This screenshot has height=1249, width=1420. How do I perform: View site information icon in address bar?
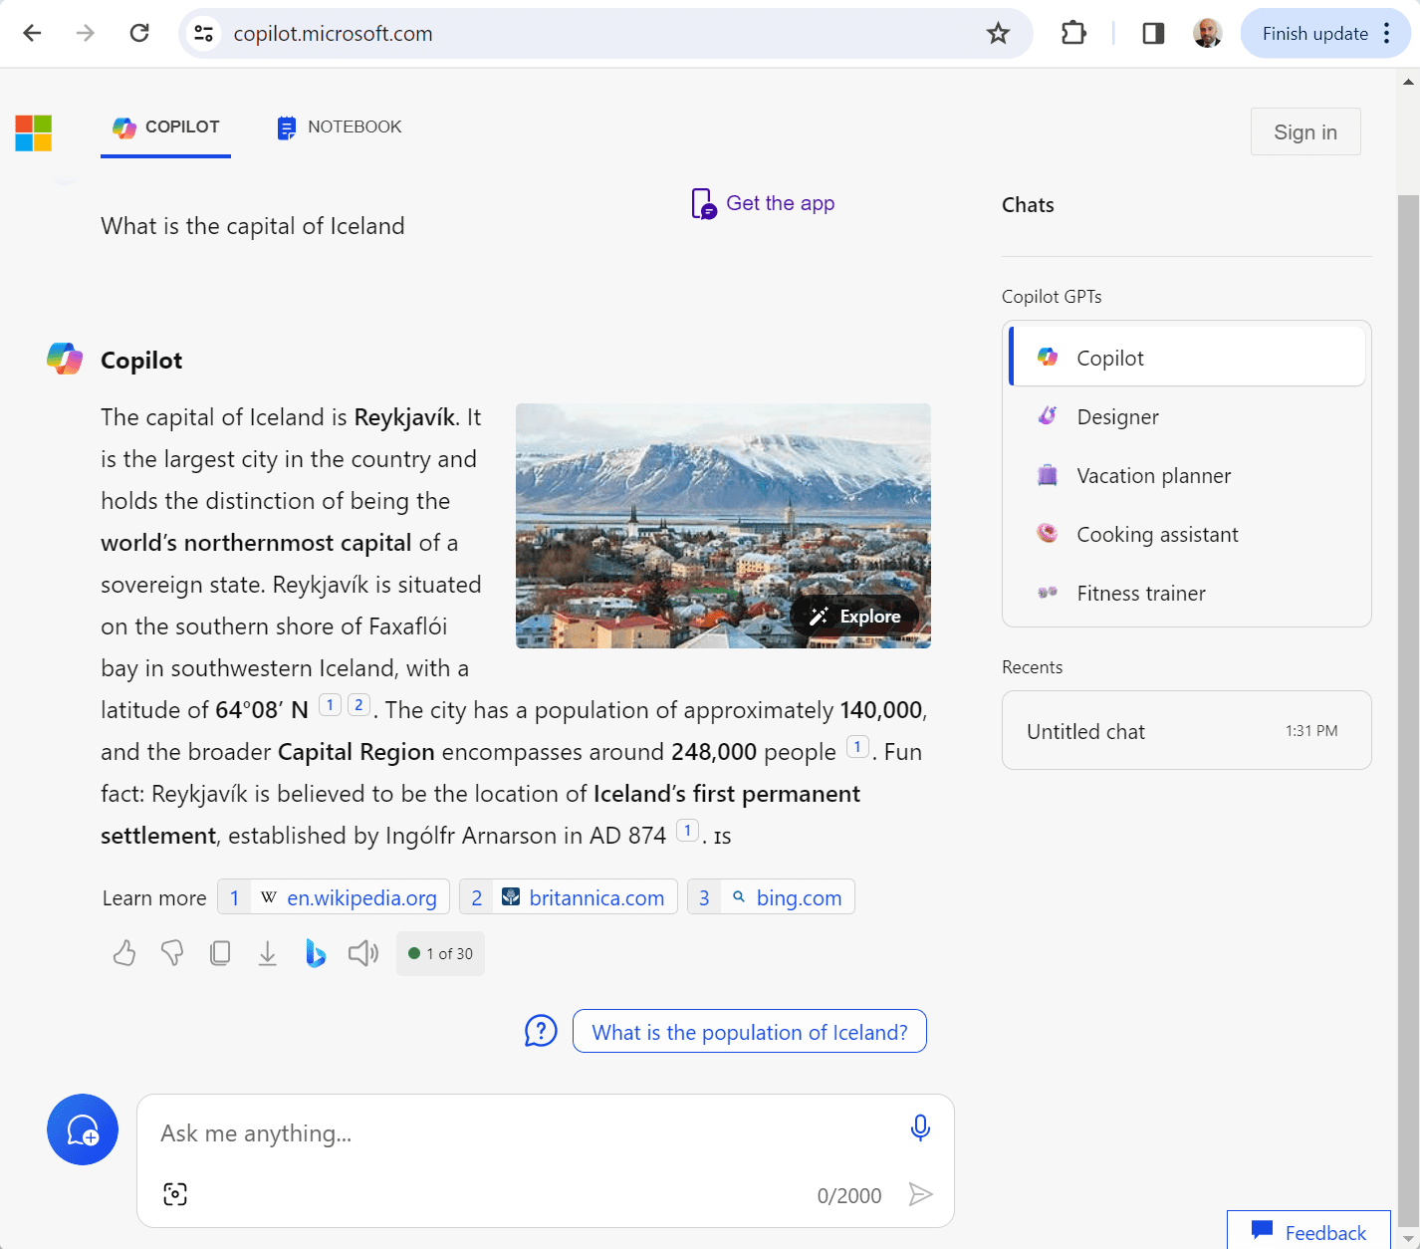tap(204, 34)
